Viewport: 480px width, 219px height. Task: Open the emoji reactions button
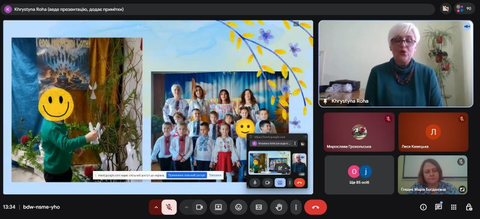click(x=238, y=207)
